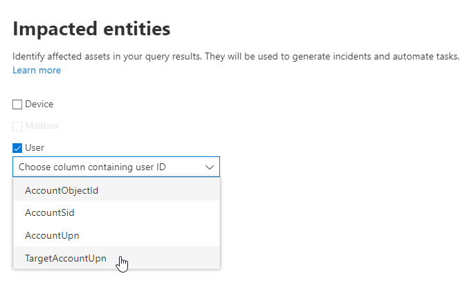Select the TargetAccountUpn entry
This screenshot has width=465, height=292.
pyautogui.click(x=66, y=257)
